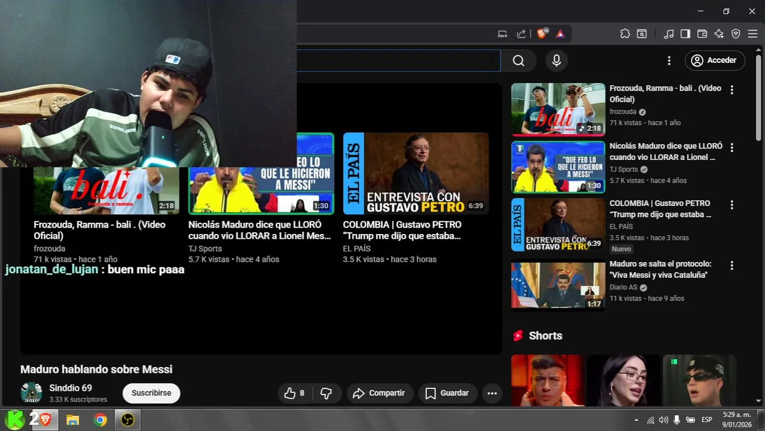Open end-screen title Frozouda, Ramma - bali
This screenshot has width=765, height=431.
(x=99, y=230)
